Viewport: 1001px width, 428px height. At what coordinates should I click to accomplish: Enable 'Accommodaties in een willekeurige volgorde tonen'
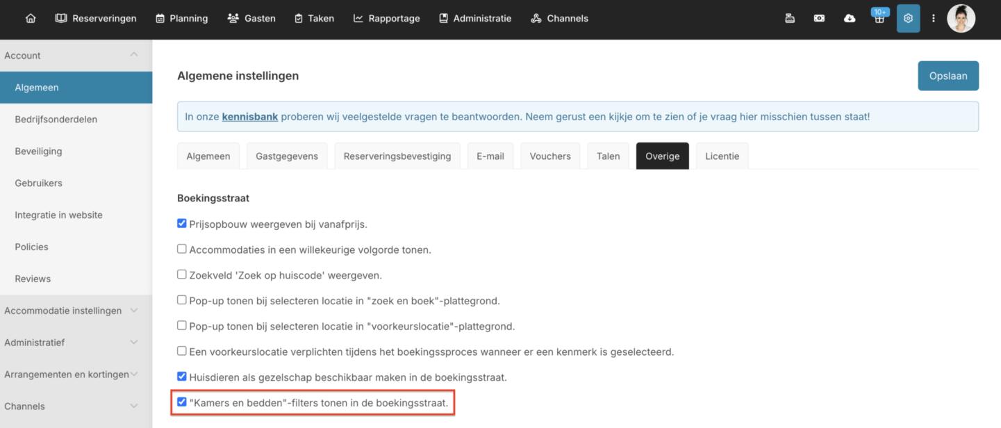click(x=182, y=249)
